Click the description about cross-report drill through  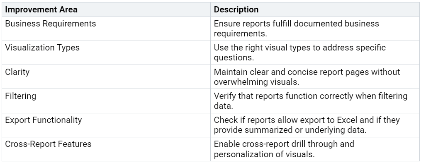point(284,149)
